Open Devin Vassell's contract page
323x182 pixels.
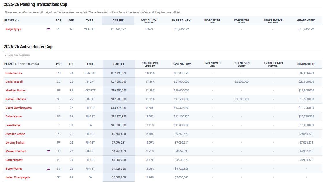[14, 82]
